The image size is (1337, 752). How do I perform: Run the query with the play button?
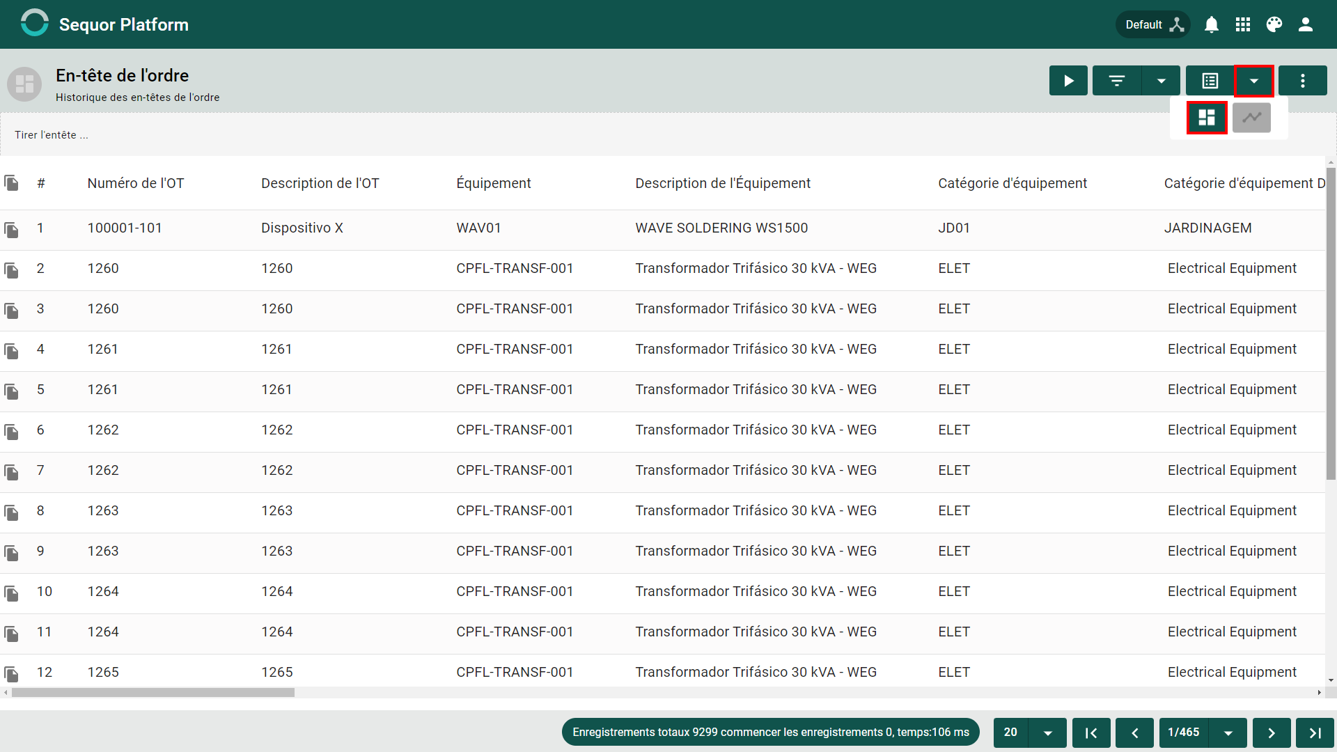(1068, 81)
